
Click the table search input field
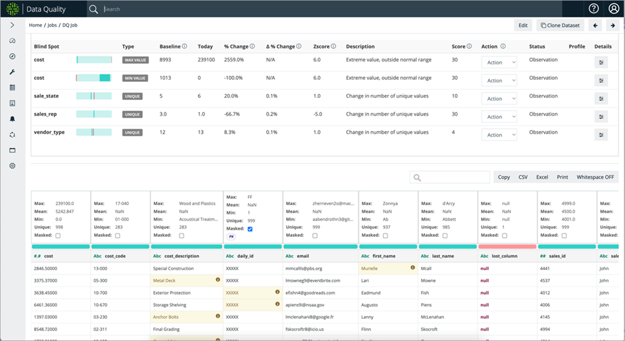pyautogui.click(x=450, y=178)
